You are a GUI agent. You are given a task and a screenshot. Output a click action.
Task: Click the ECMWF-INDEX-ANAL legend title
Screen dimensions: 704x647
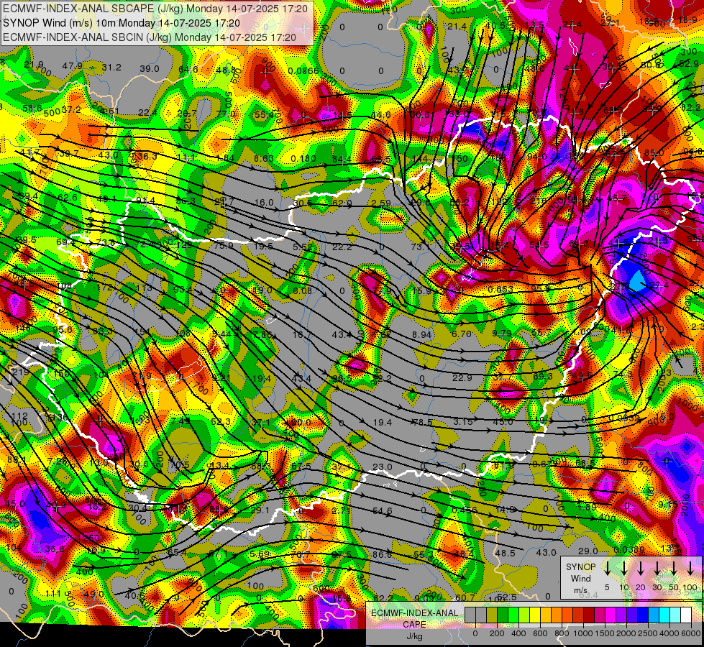pyautogui.click(x=415, y=613)
